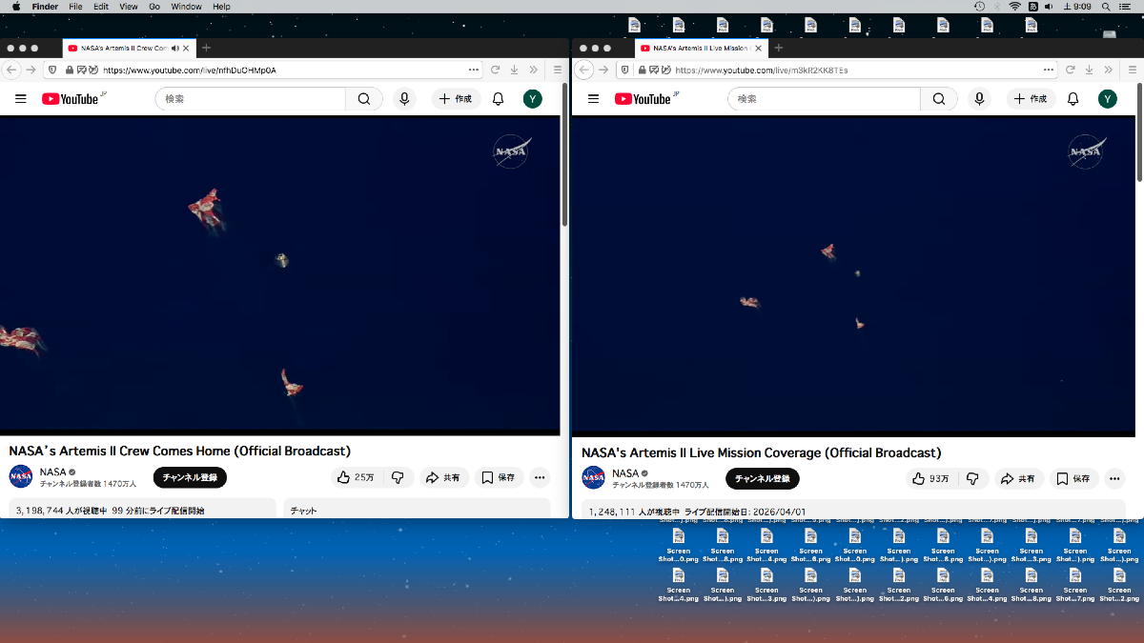
Task: Click 保存 save under Crew Comes Home video
Action: click(x=499, y=477)
